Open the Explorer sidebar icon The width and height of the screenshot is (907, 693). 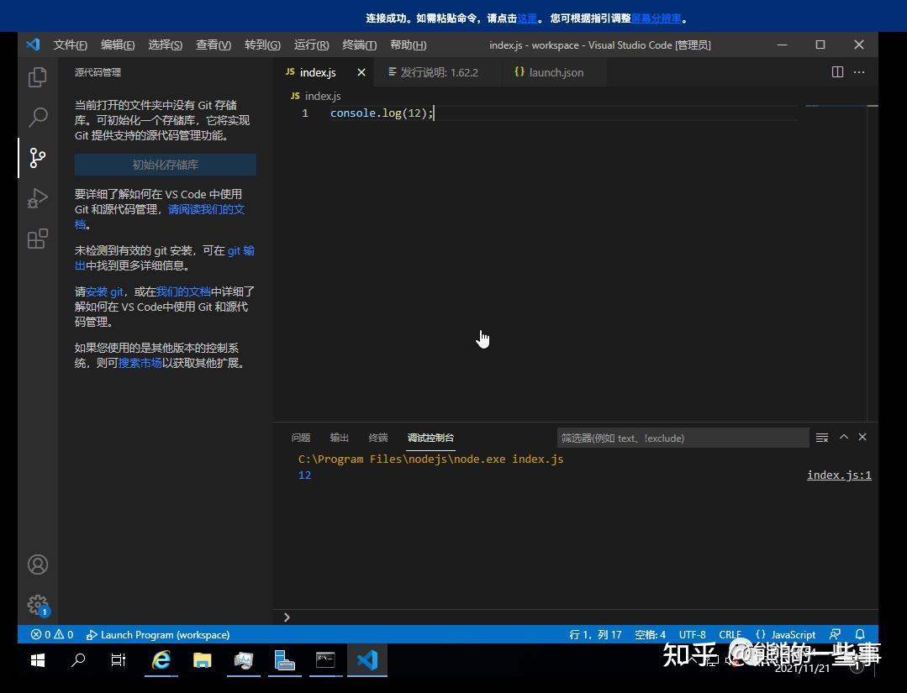[37, 76]
